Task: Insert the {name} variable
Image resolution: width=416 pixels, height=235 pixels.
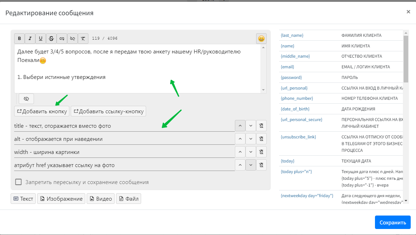Action: point(287,46)
